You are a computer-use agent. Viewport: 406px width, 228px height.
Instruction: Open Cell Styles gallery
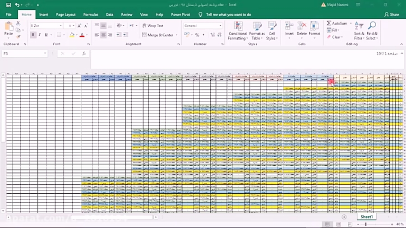coord(272,31)
